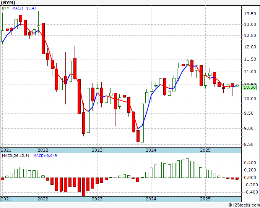Click the tallest green MACD bar in 2024

tap(187, 168)
